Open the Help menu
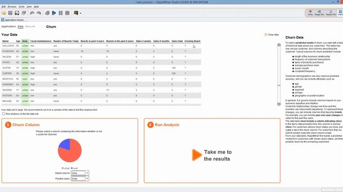The height and width of the screenshot is (192, 343). [x=36, y=7]
